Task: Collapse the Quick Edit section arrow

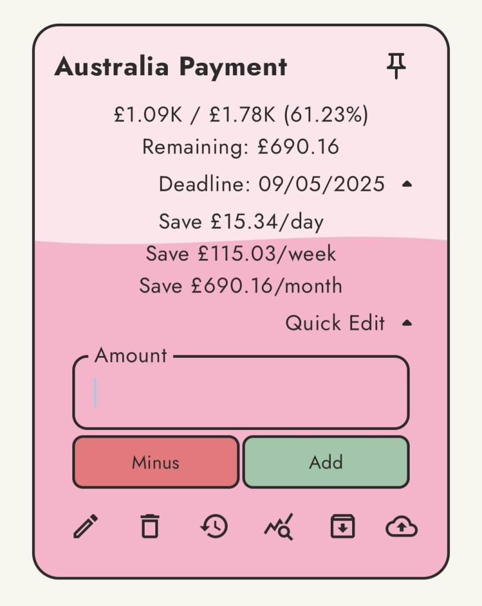Action: [x=407, y=323]
